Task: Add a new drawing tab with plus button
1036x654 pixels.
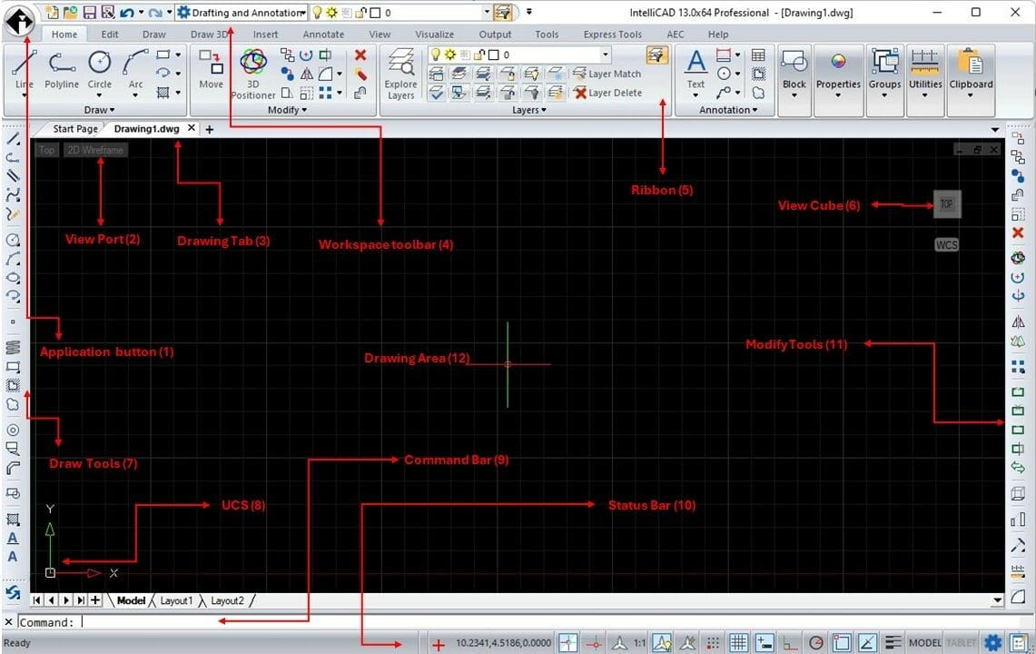Action: (210, 130)
